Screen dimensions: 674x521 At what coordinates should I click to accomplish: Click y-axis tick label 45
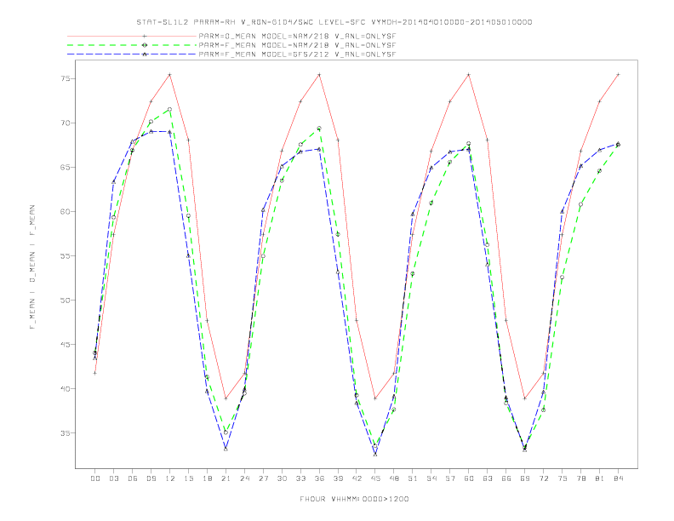point(66,344)
